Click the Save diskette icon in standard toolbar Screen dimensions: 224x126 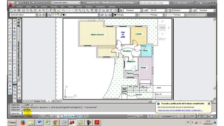pyautogui.click(x=19, y=10)
